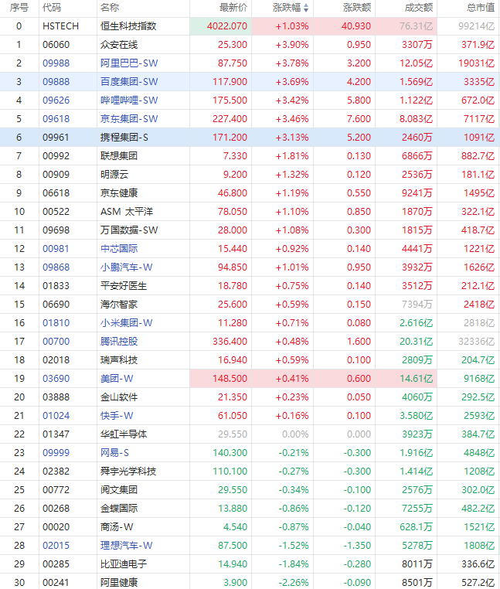Click stock code 01024
500x589 pixels.
[x=56, y=416]
